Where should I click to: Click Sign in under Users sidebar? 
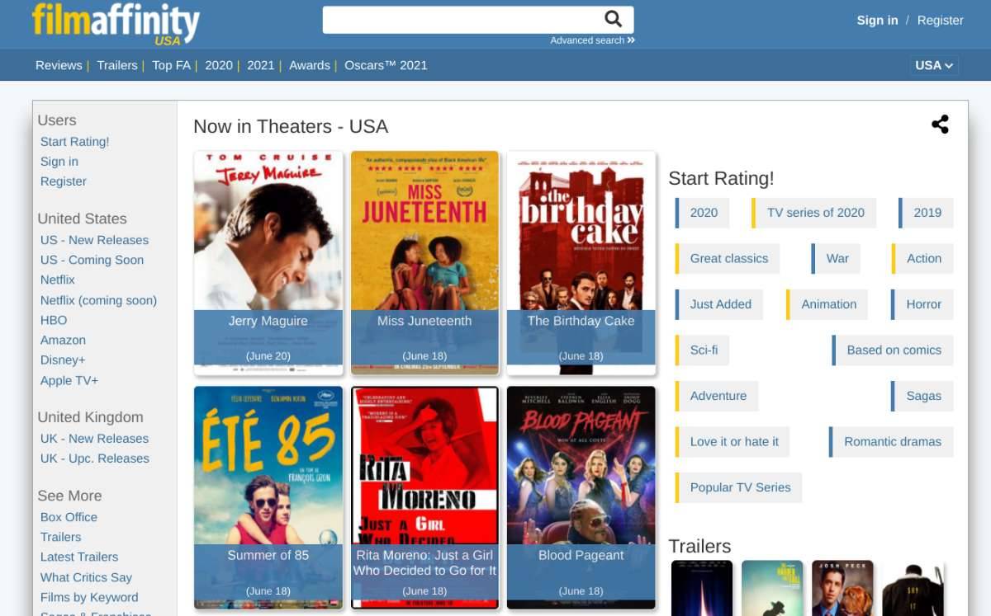tap(59, 162)
